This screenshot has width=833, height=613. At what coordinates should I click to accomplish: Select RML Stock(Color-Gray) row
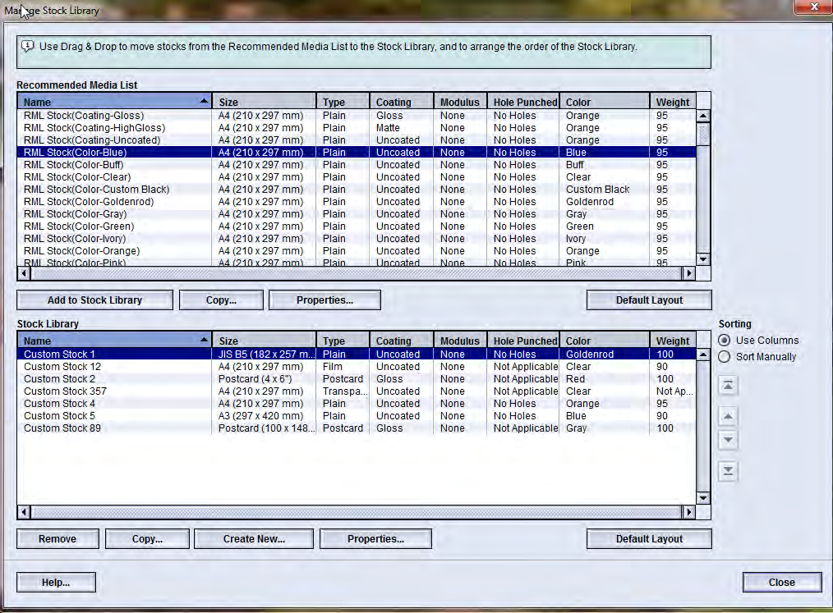coord(357,214)
